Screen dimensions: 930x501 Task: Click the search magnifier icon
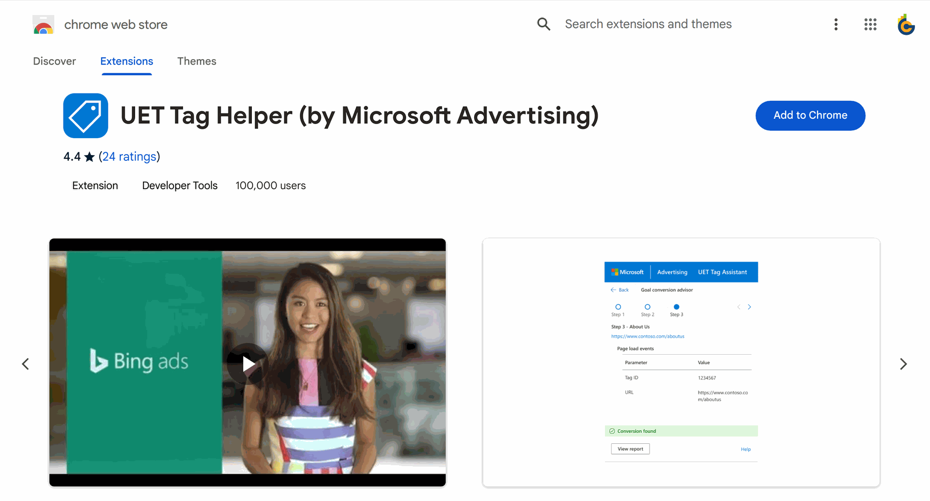point(543,24)
